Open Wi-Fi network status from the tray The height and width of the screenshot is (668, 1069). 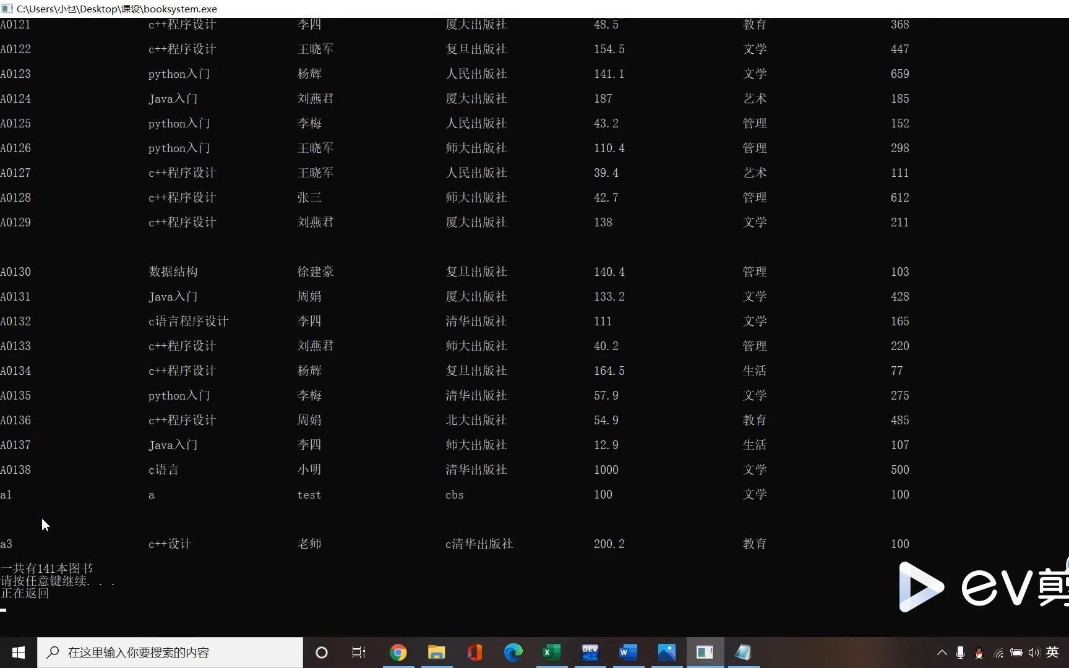[x=998, y=653]
